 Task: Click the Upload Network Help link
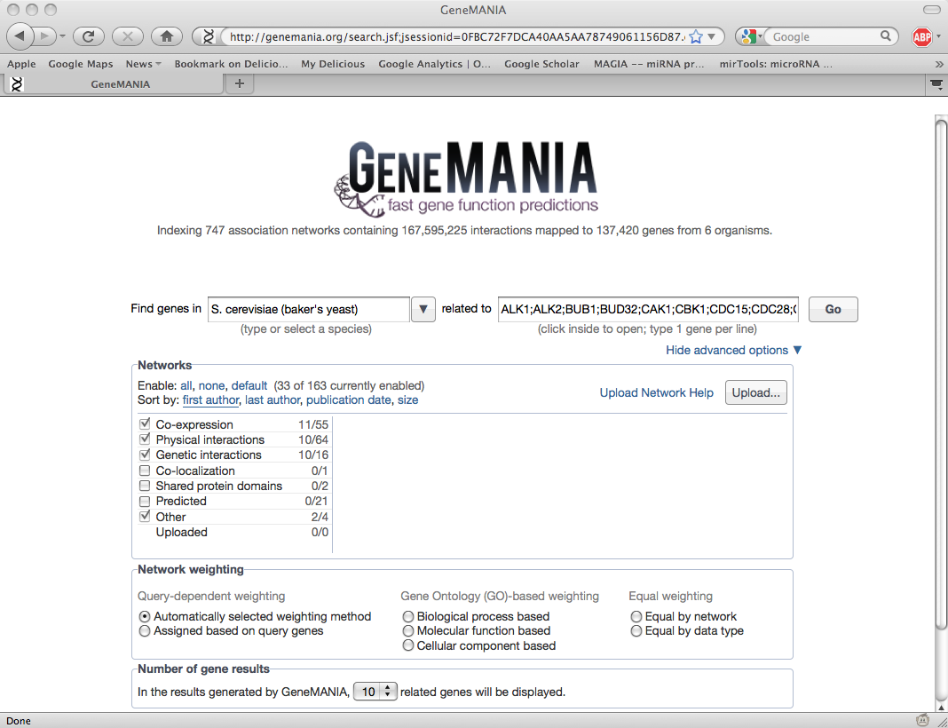(656, 392)
